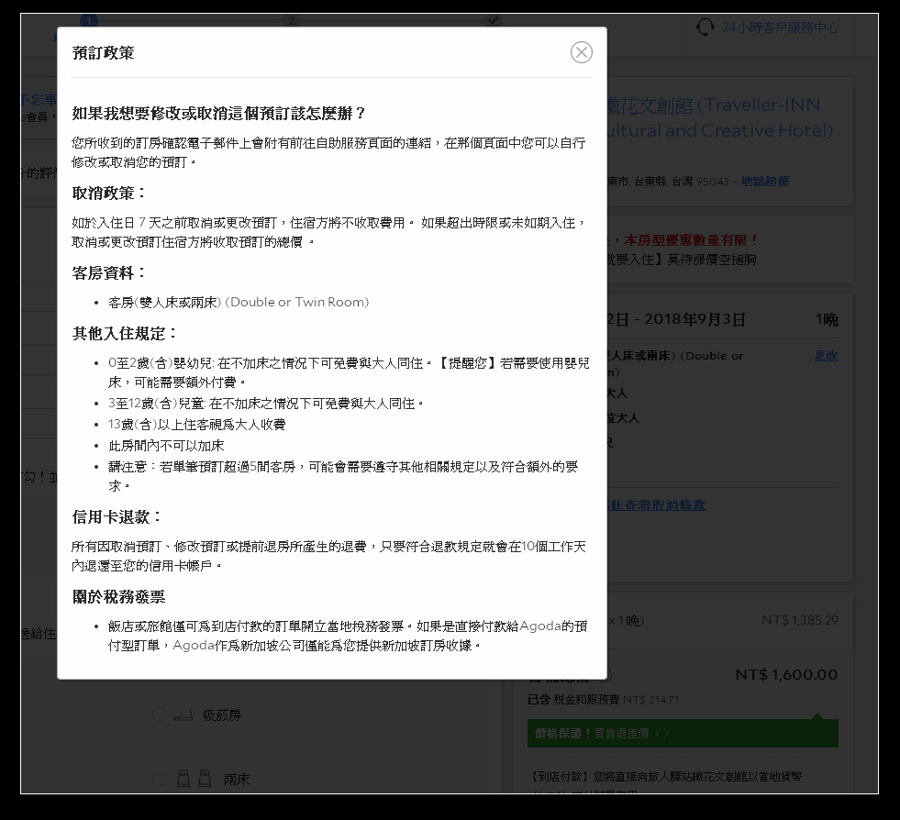Open the 查看取消條款 link
The image size is (900, 820).
656,505
